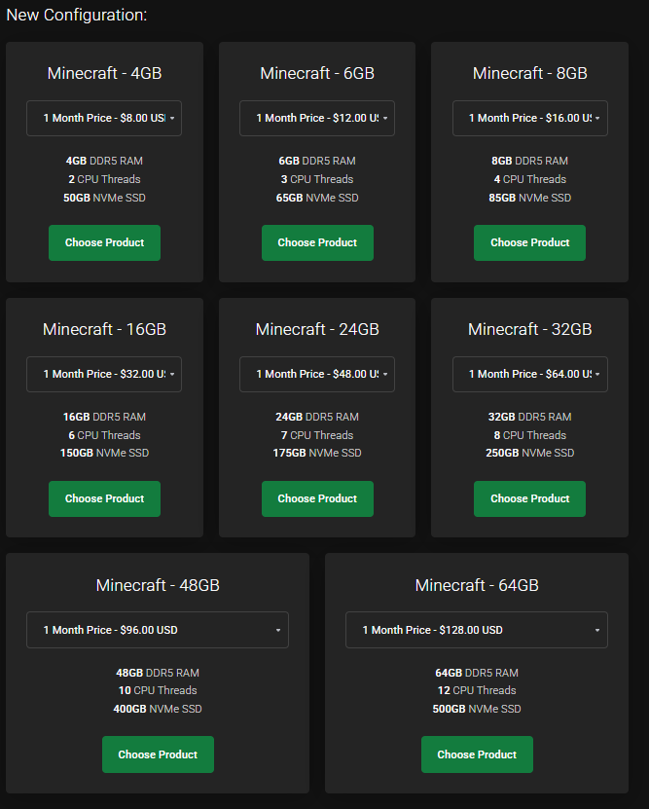Choose Product on the Minecraft 64GB configuration
Screen dimensions: 649x809
pyautogui.click(x=476, y=754)
